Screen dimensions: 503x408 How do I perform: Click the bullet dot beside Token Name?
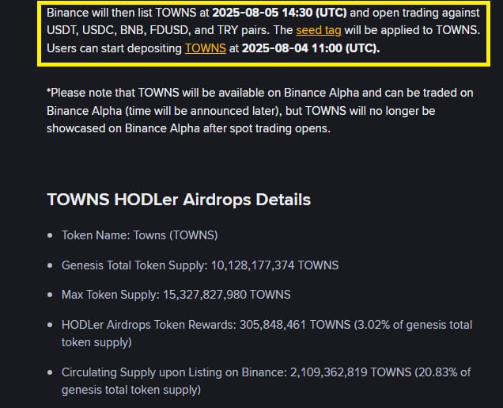point(50,235)
